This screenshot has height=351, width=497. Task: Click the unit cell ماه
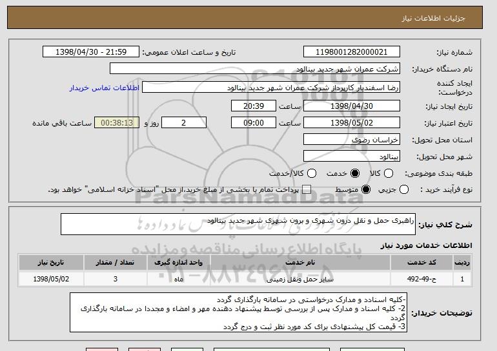point(178,280)
